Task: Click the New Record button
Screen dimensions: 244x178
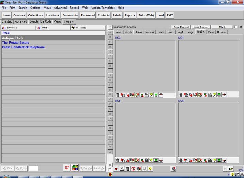Action: coord(201,27)
